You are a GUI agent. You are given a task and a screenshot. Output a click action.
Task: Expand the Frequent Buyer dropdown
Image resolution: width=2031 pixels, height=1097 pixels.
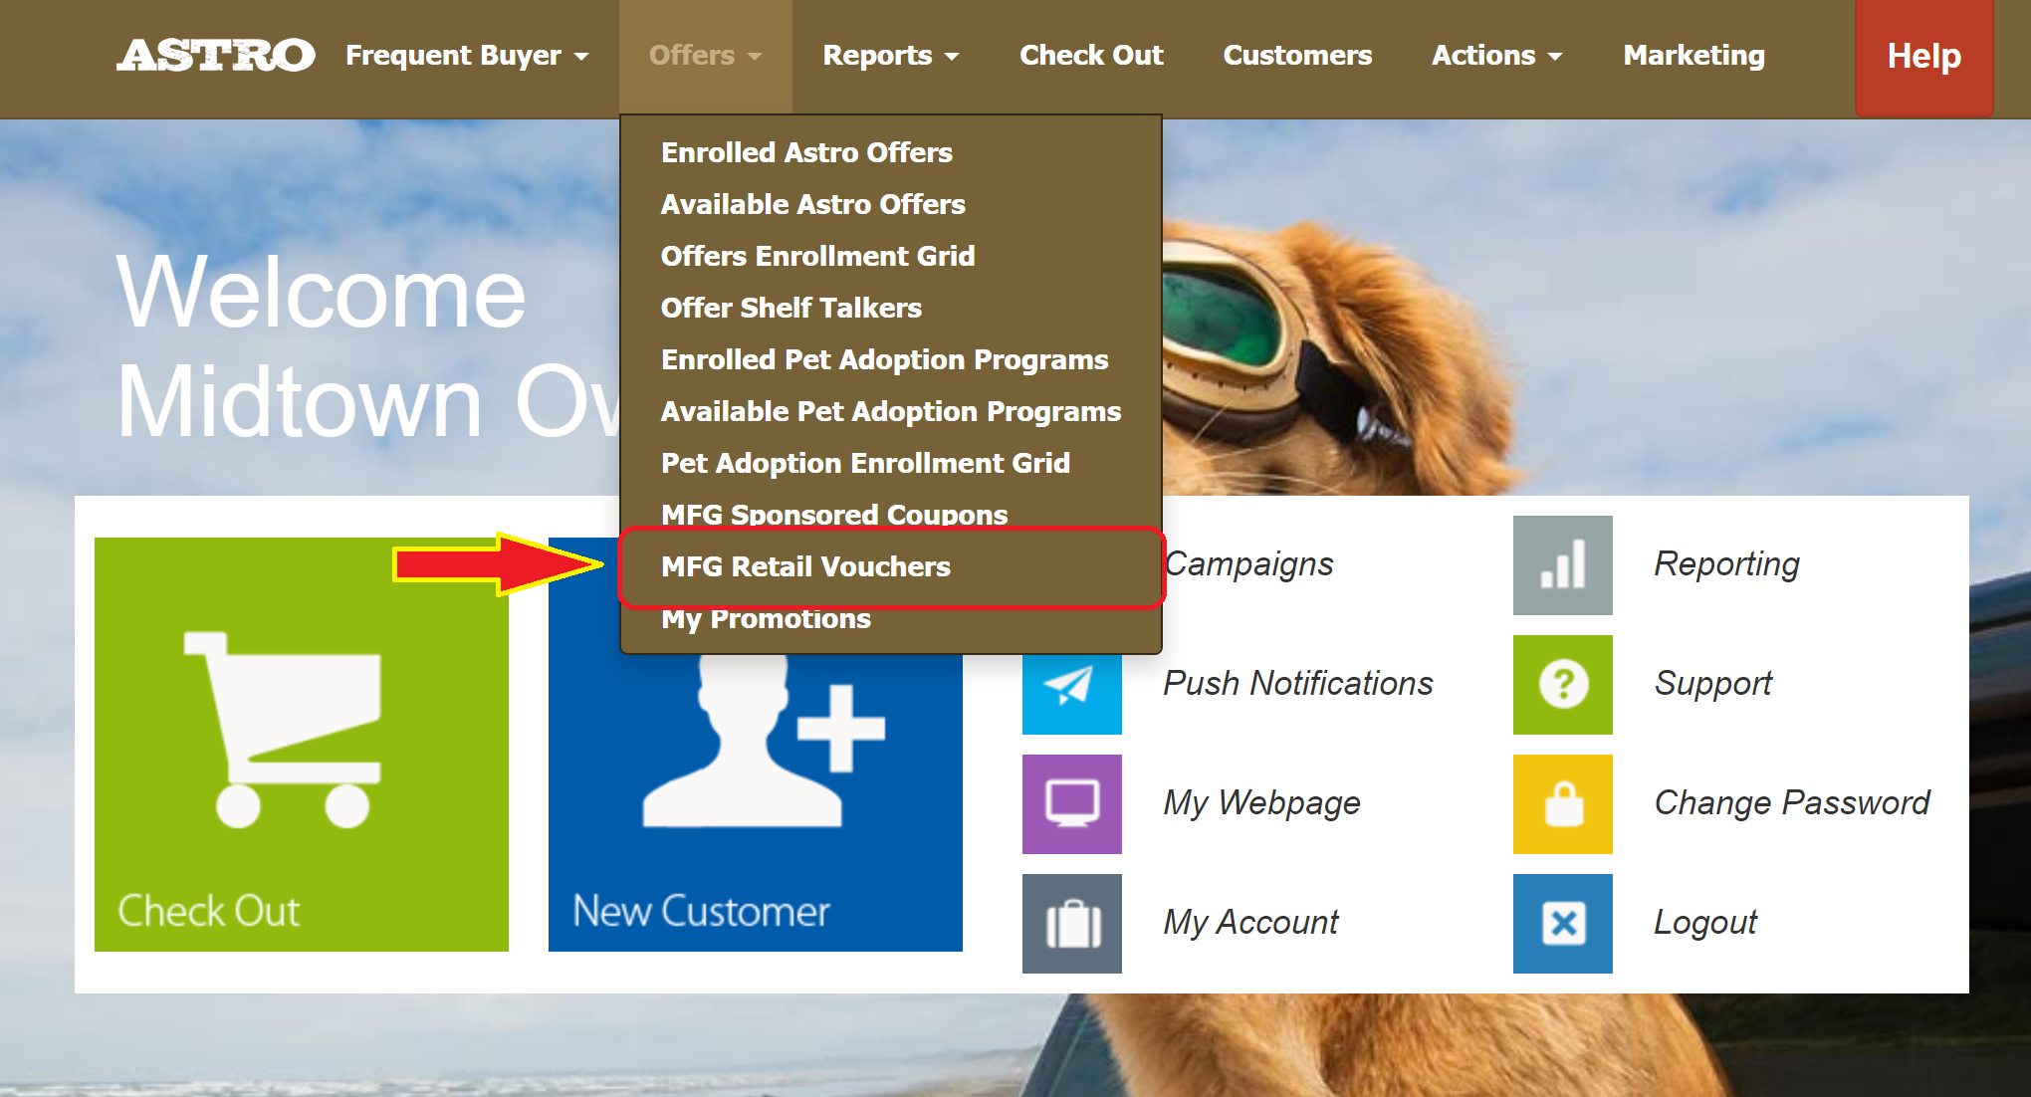(x=466, y=56)
